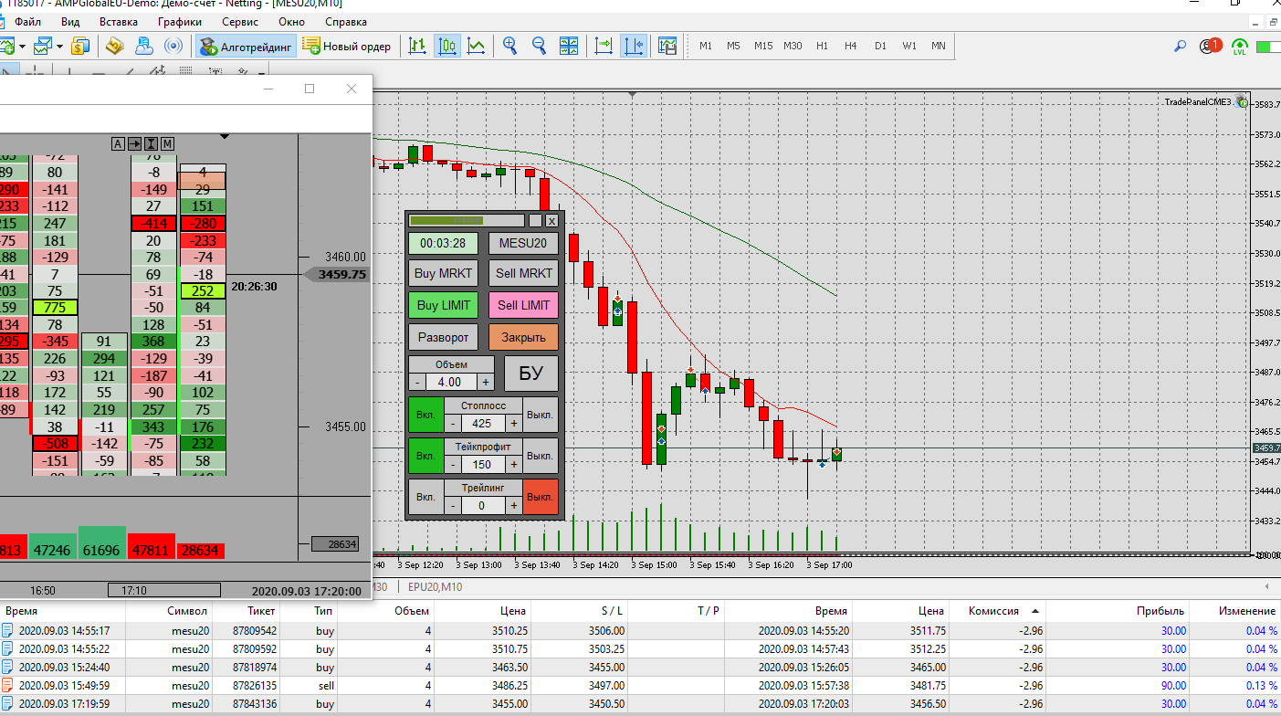
Task: Open the Вставка menu
Action: tap(119, 21)
